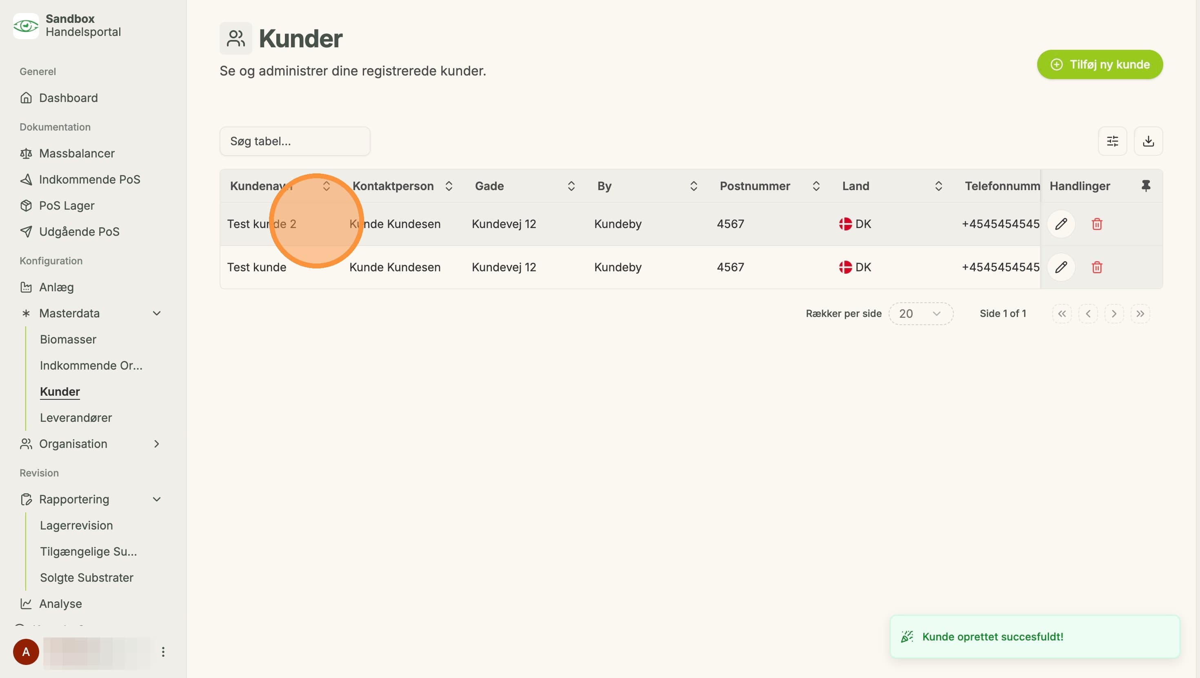Image resolution: width=1200 pixels, height=678 pixels.
Task: Click the PoS Lager box icon
Action: 26,205
